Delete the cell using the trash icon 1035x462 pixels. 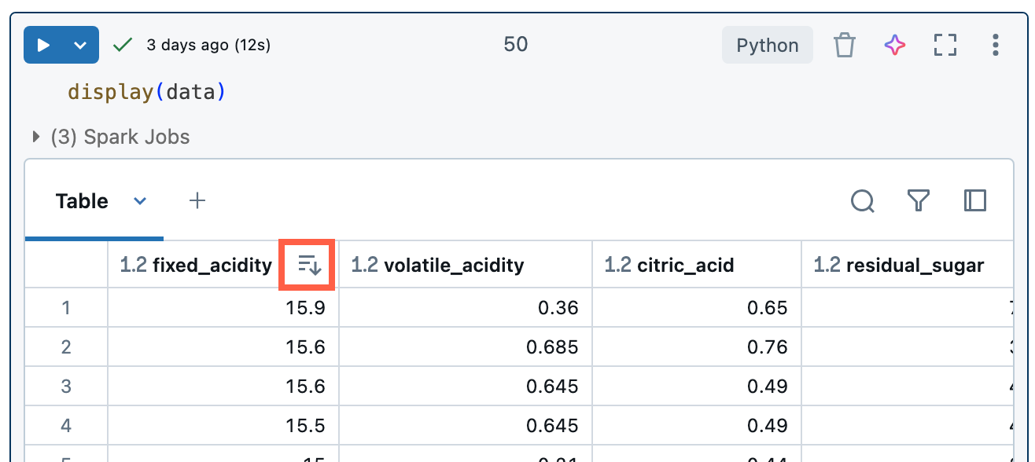pos(845,45)
